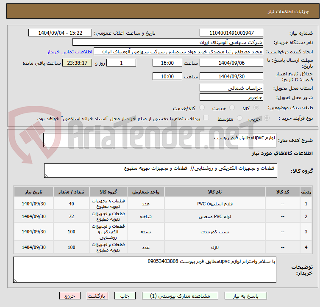The width and height of the screenshot is (320, 307).
Task: Click the بازگشت back button
Action: 97,296
